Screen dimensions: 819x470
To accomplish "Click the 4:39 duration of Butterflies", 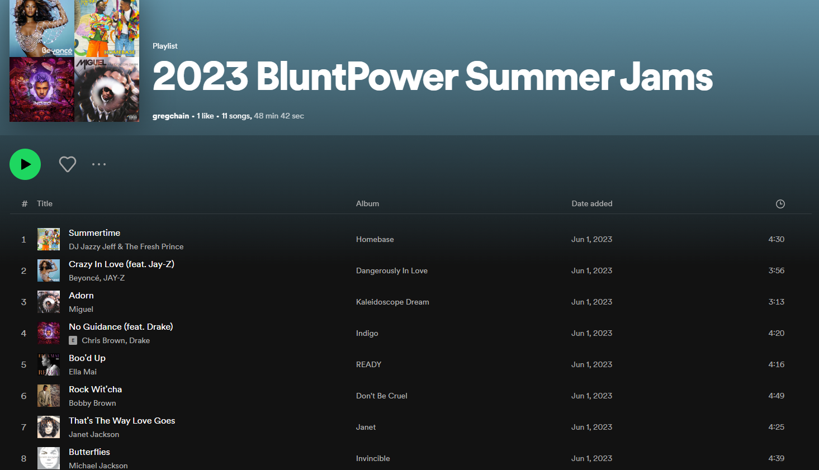I will [x=776, y=458].
